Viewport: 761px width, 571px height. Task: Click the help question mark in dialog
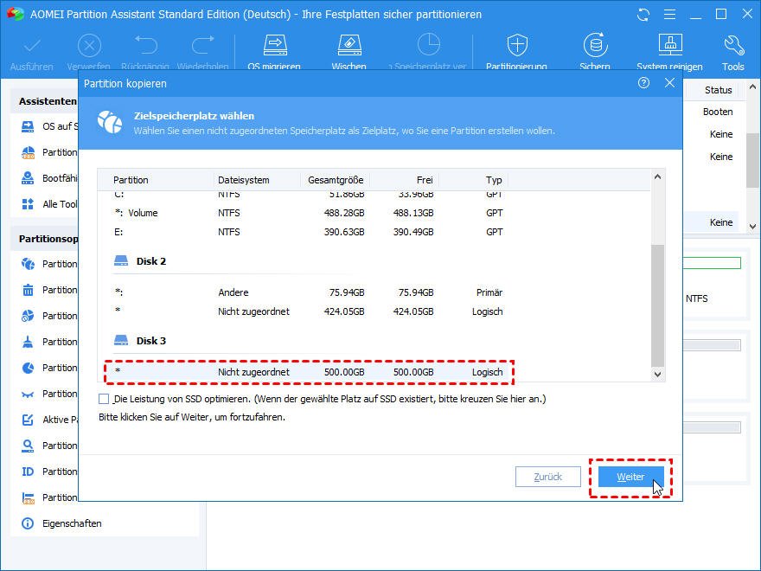coord(643,83)
